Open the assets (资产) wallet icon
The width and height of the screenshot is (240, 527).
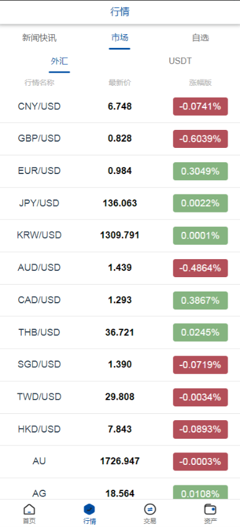(x=210, y=510)
